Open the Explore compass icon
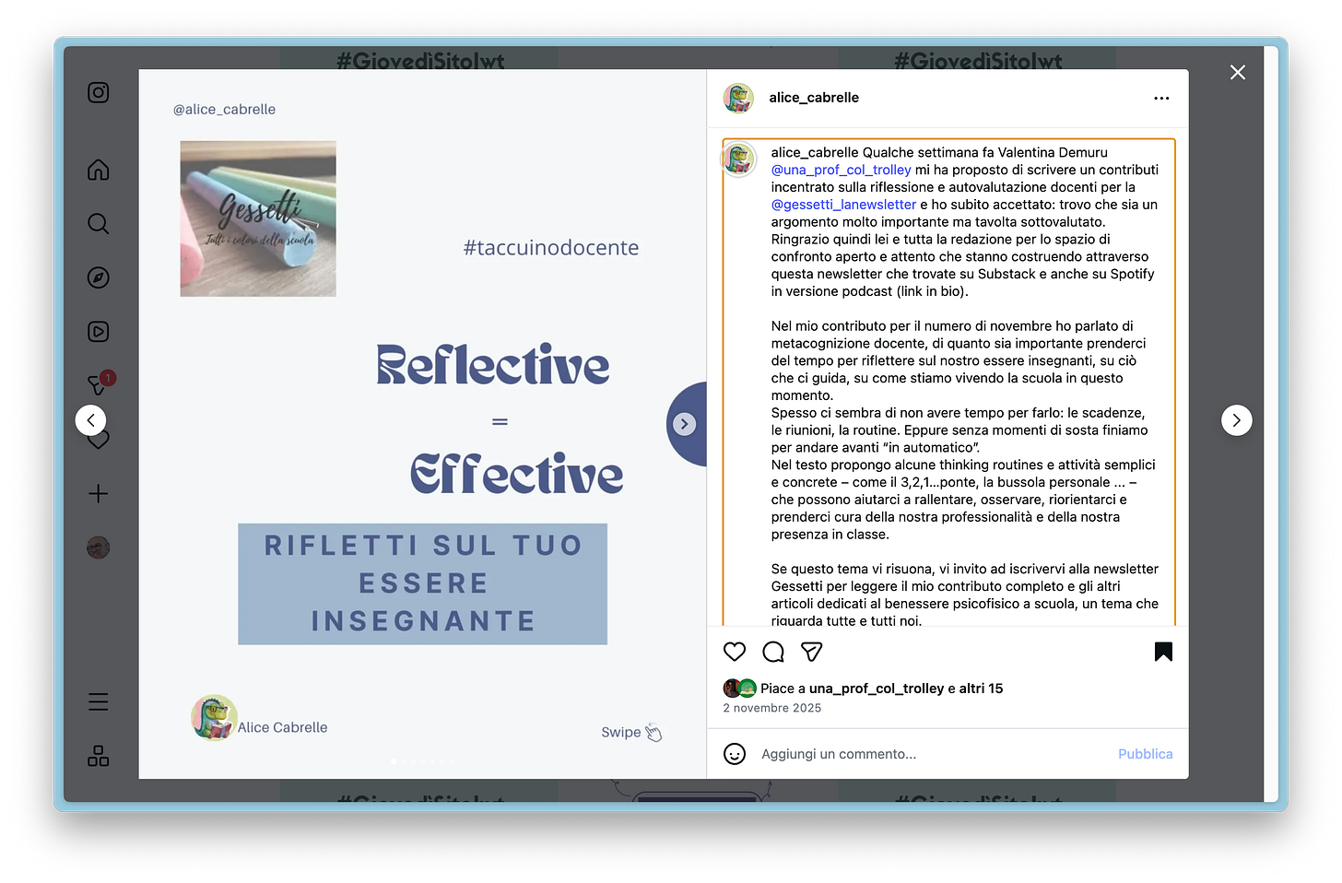Image resolution: width=1342 pixels, height=883 pixels. coord(99,277)
